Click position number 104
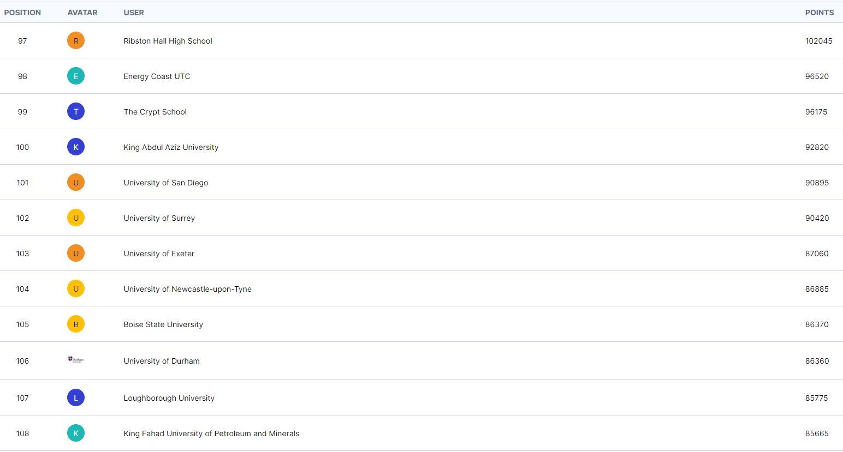Image resolution: width=843 pixels, height=452 pixels. pos(22,289)
